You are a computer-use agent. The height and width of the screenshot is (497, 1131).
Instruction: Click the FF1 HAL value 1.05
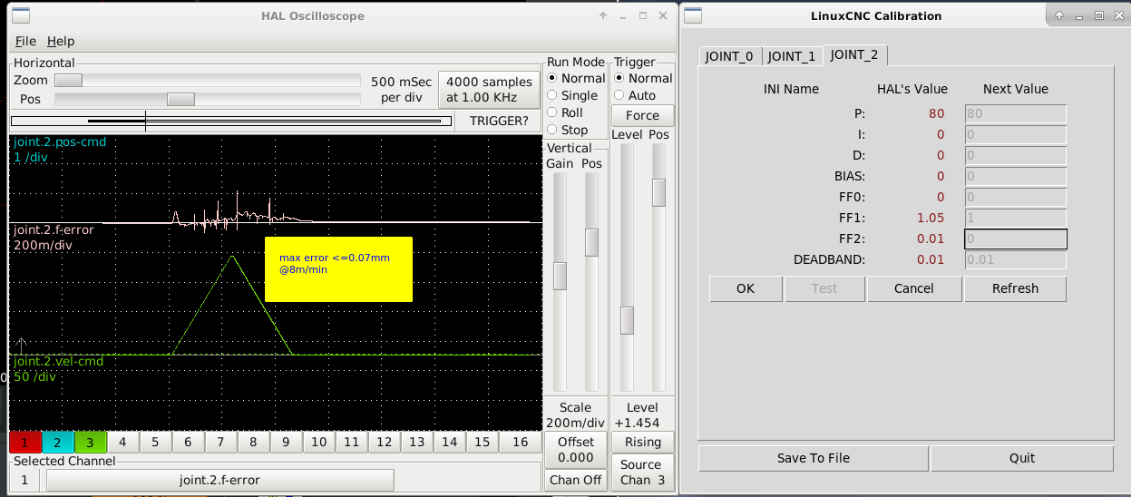pyautogui.click(x=931, y=218)
